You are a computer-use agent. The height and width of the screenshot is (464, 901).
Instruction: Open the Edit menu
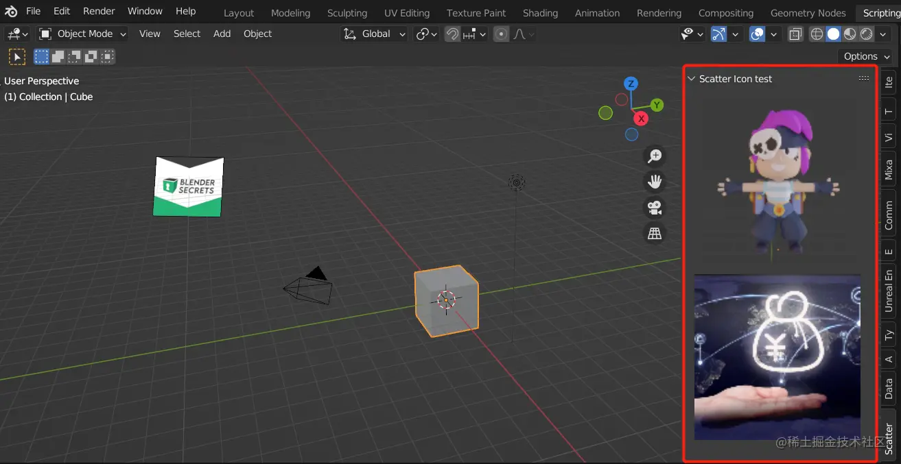[62, 11]
